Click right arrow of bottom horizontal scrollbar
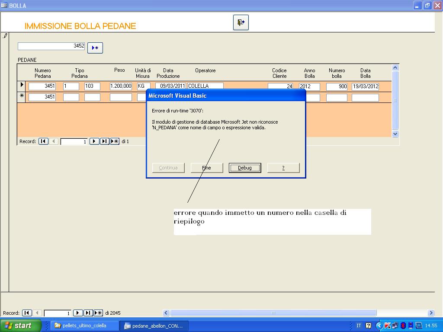443x332 pixels. (x=431, y=313)
